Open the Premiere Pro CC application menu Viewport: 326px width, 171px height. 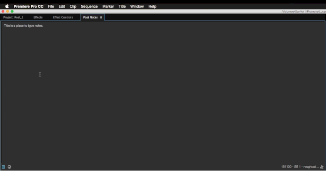coord(29,6)
